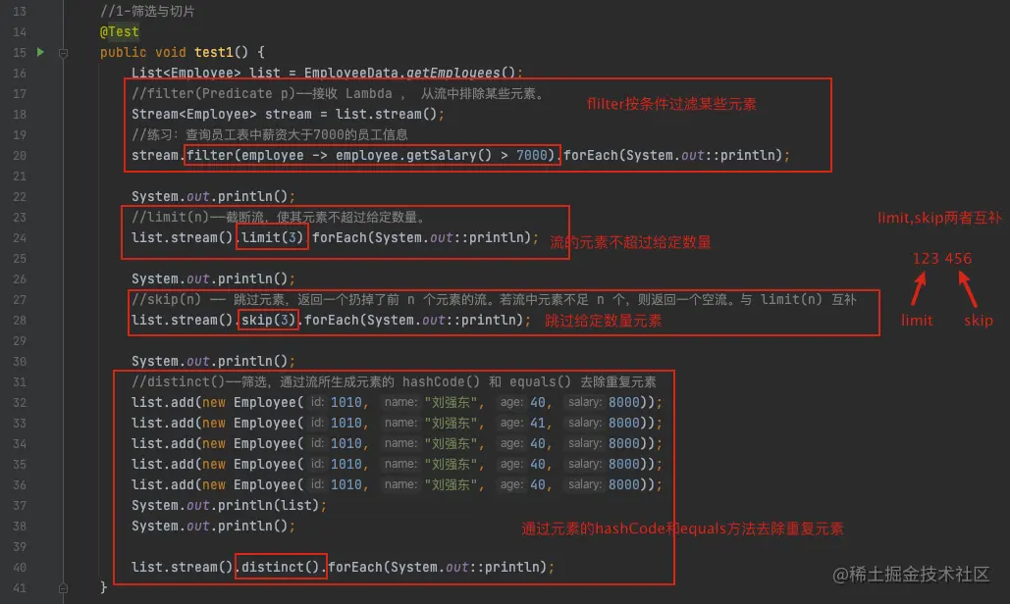This screenshot has height=604, width=1010.
Task: Click the id 1010 on line 34
Action: pyautogui.click(x=346, y=443)
